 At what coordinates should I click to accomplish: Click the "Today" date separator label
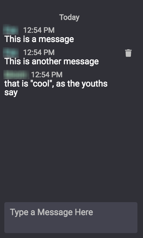pos(69,17)
